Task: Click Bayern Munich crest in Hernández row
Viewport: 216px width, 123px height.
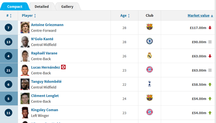Action: (150, 69)
